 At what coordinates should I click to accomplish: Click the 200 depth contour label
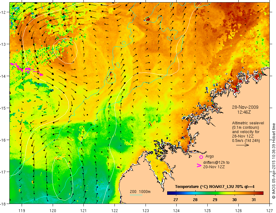pos(133,192)
